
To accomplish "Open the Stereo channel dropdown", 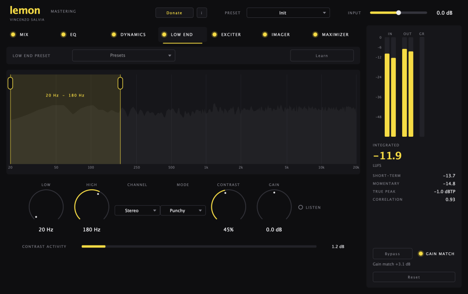I will (137, 210).
